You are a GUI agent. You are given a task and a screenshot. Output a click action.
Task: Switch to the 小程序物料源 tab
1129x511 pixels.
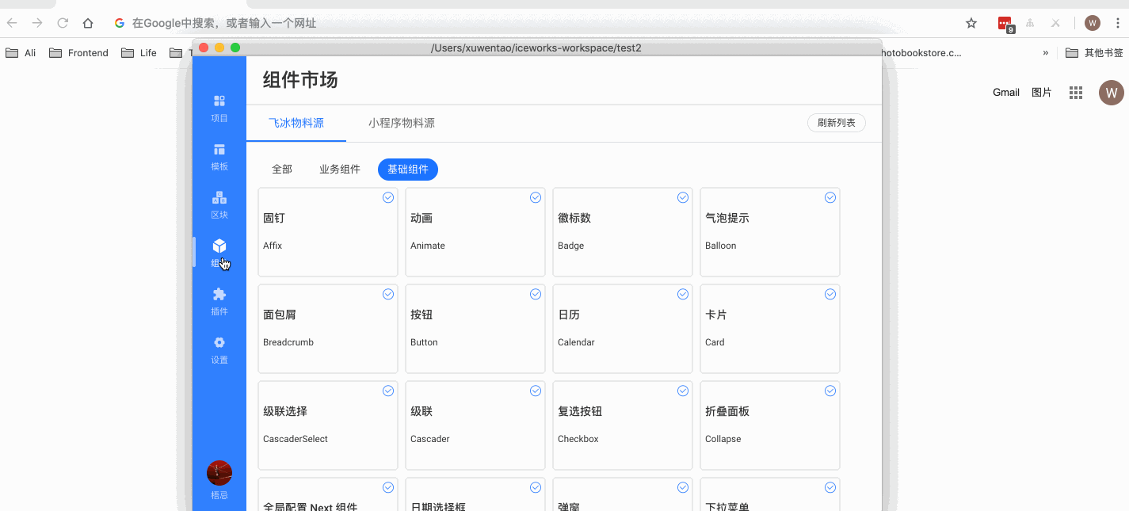tap(402, 123)
